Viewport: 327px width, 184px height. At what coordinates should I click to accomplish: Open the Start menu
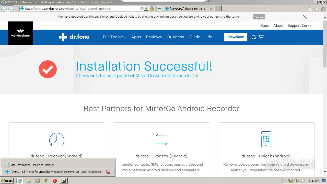coord(7,181)
